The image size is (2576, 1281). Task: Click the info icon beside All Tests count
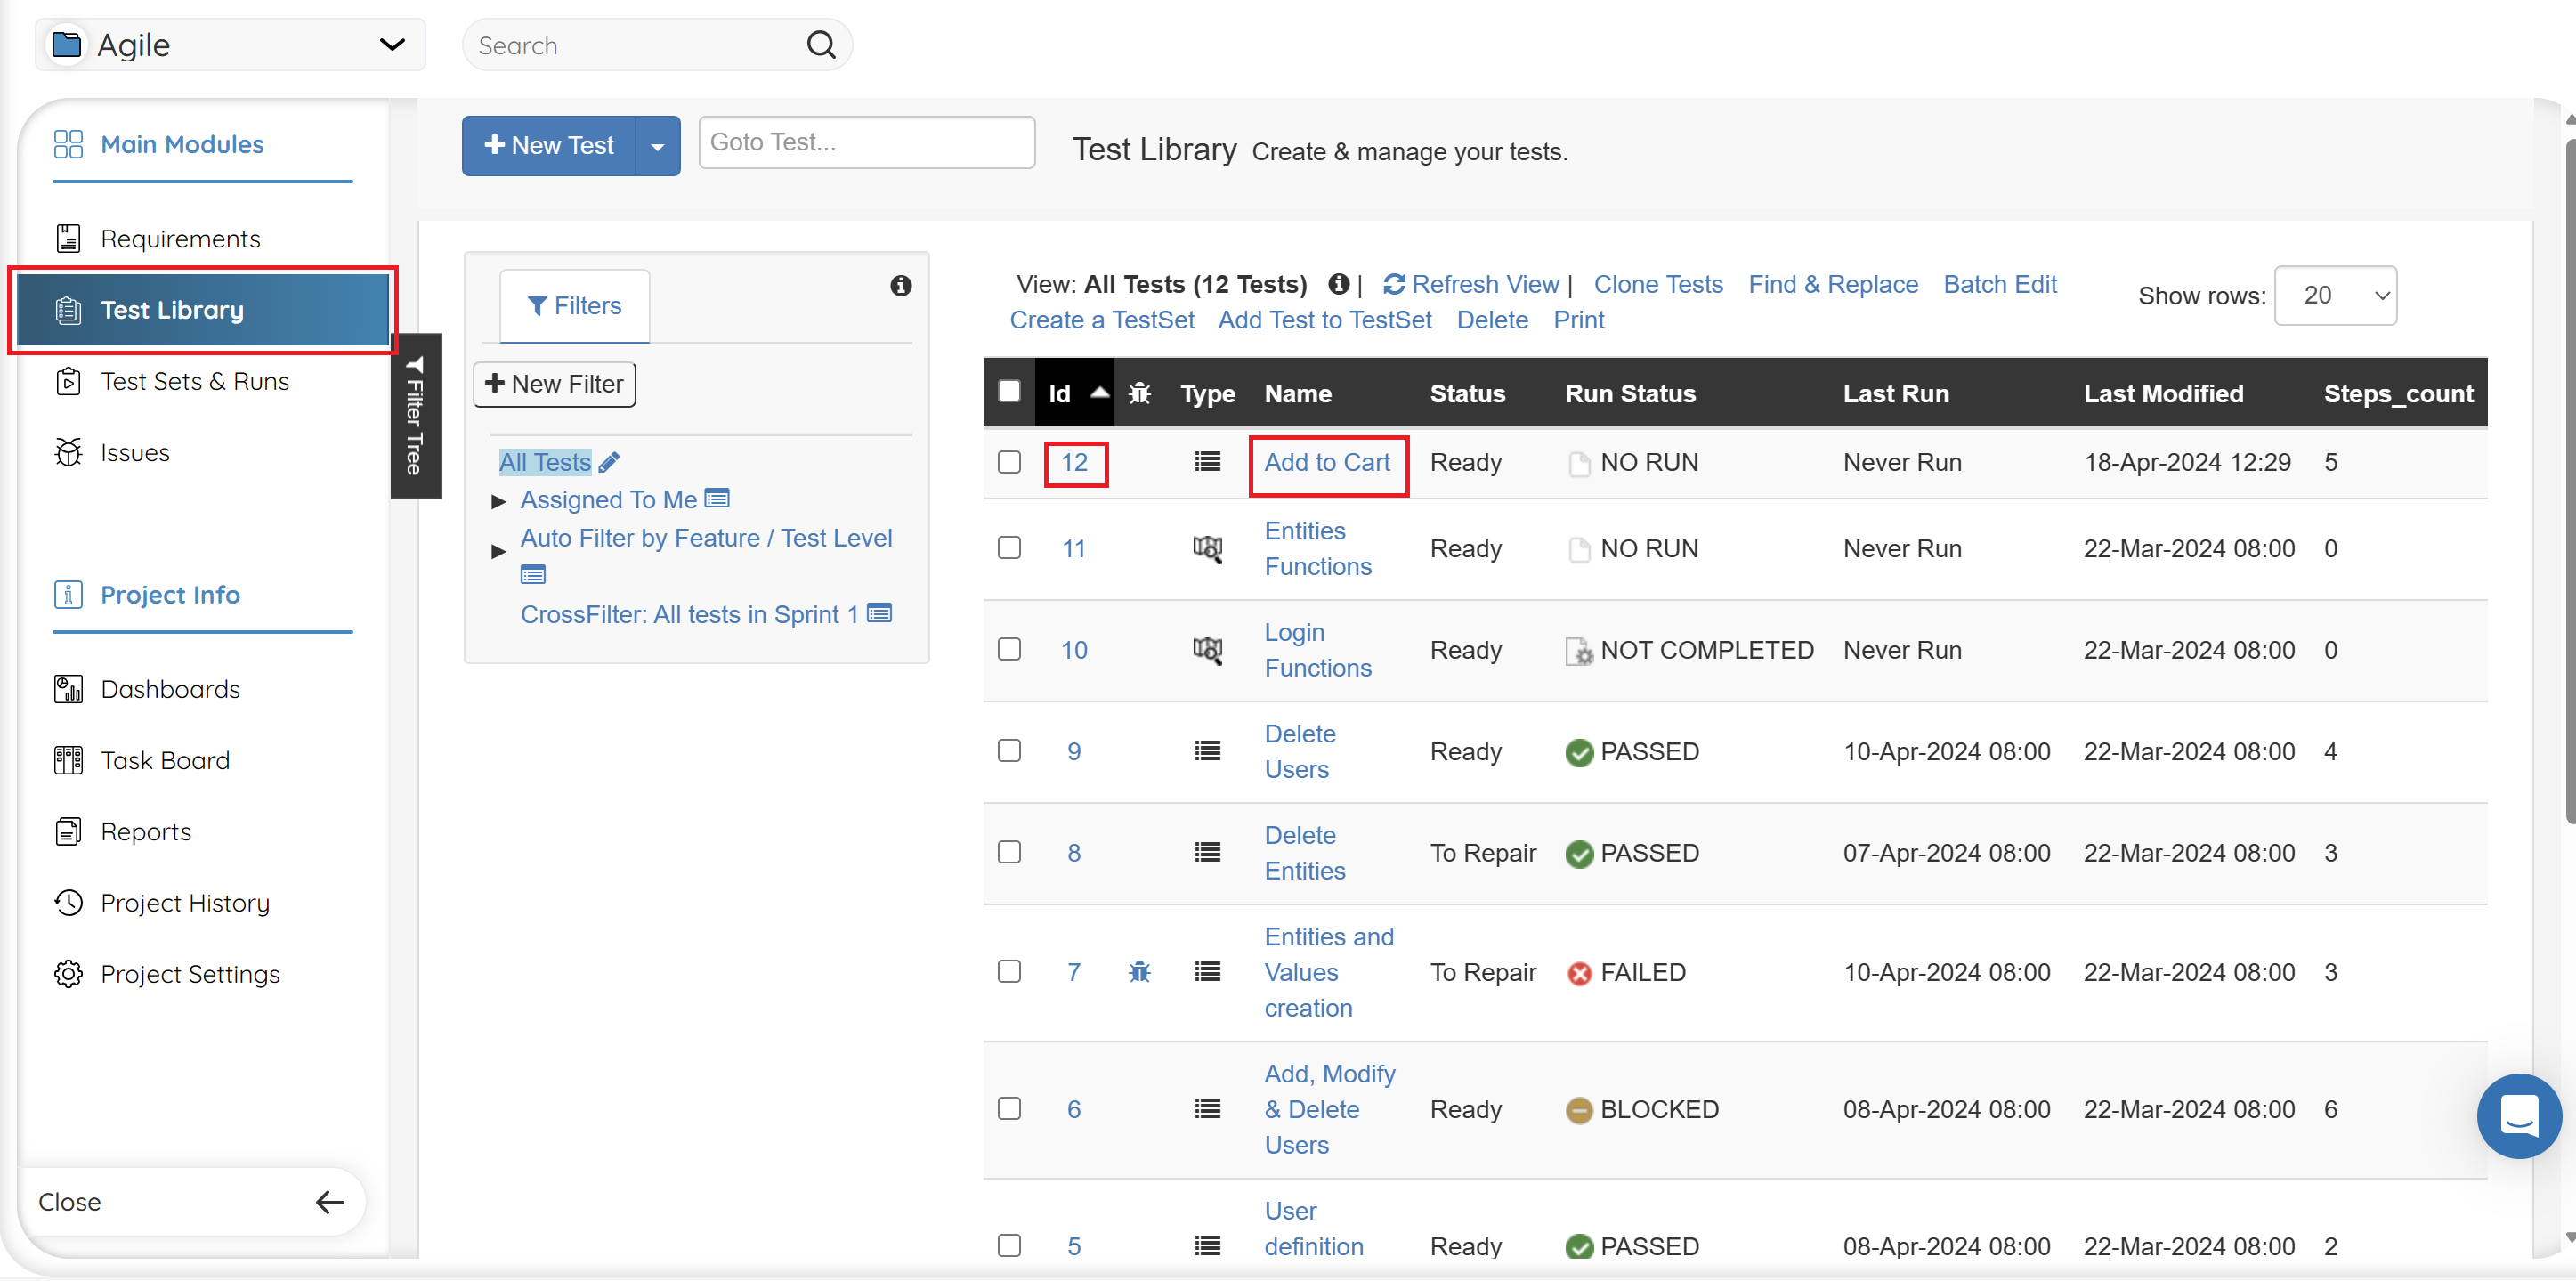click(1338, 284)
